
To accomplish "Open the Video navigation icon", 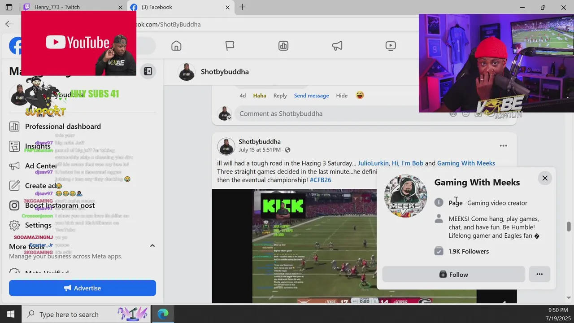I will pyautogui.click(x=391, y=46).
